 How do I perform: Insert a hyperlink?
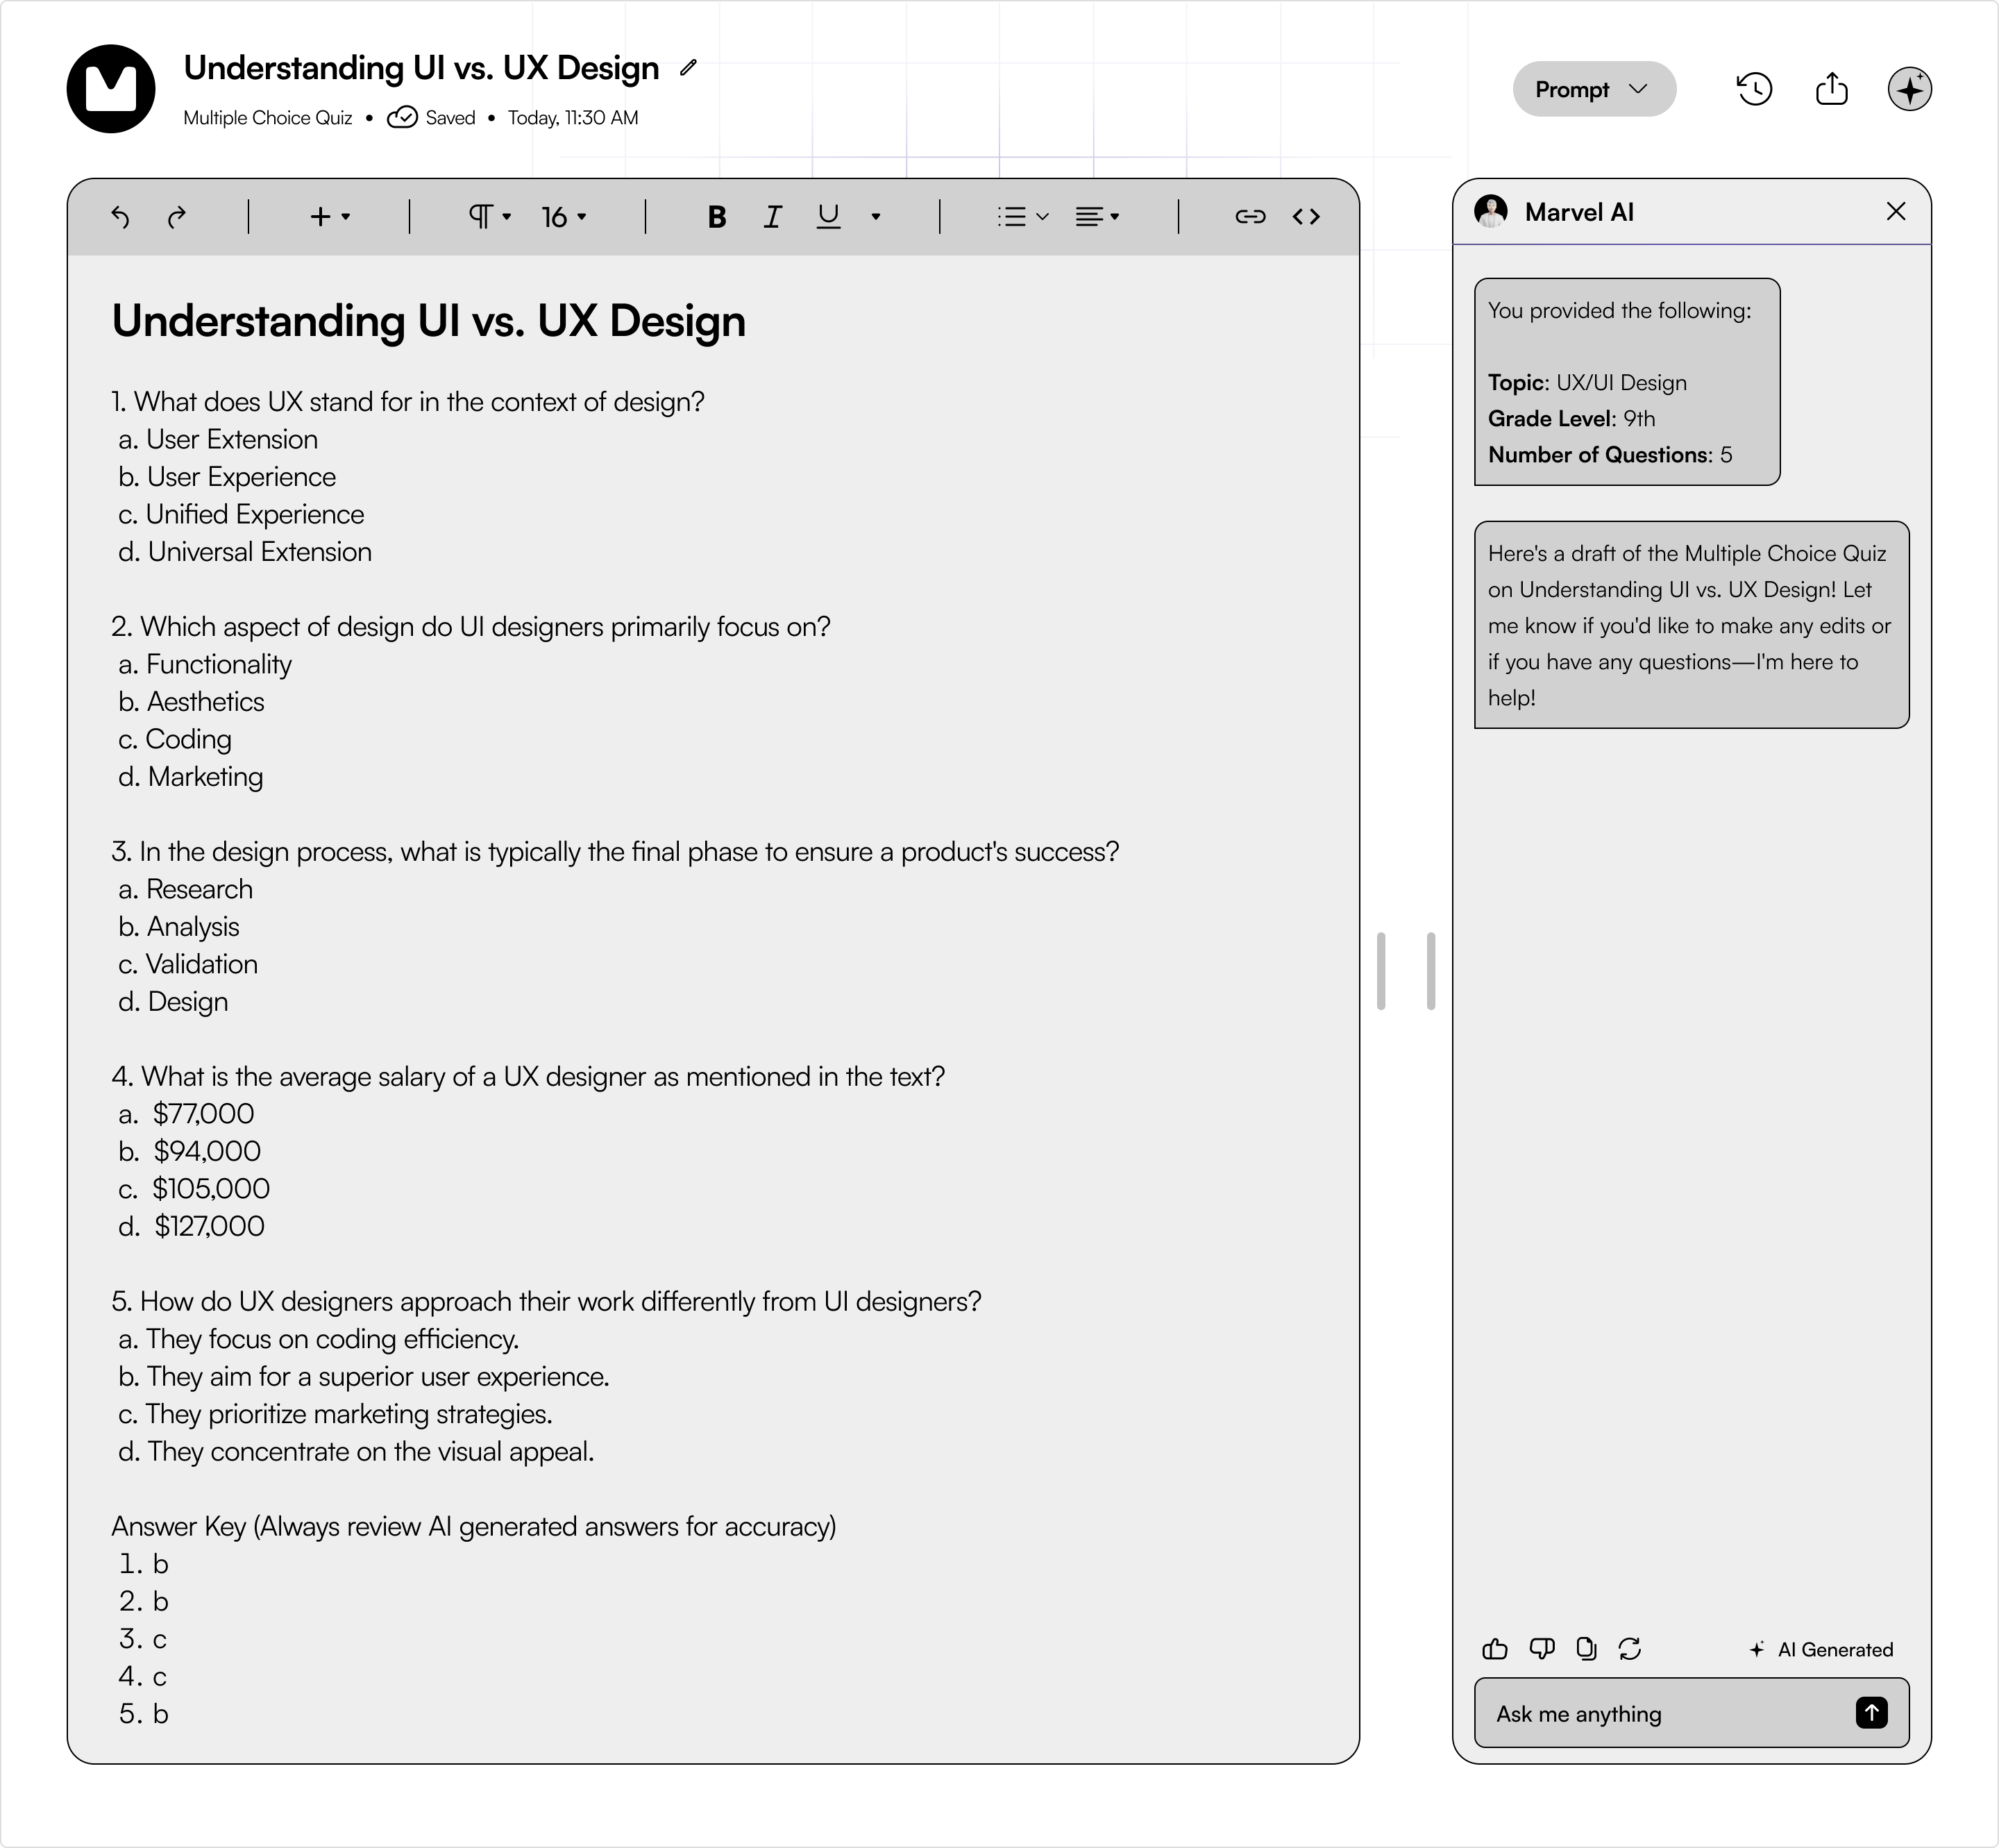(1251, 216)
